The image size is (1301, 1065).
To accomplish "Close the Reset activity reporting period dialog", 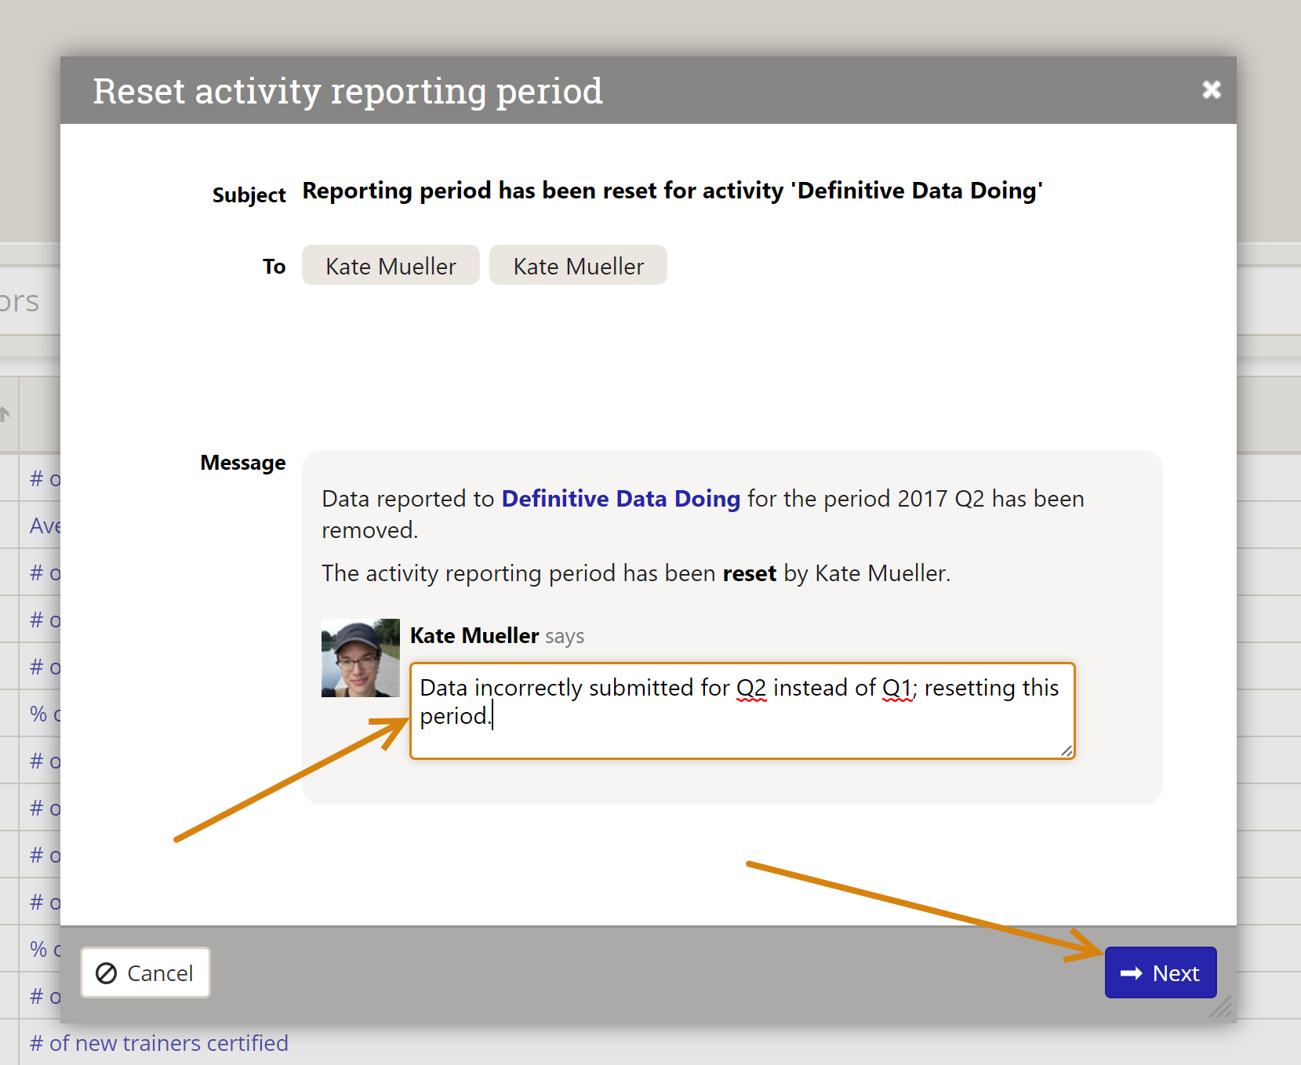I will point(1211,90).
